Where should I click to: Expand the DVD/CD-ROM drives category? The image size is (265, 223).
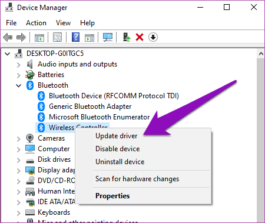coord(18,181)
